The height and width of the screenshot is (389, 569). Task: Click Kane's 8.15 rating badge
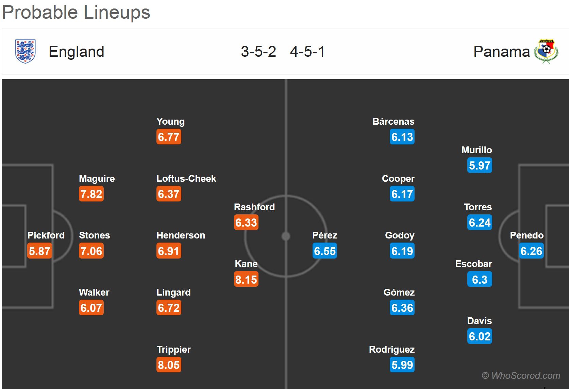click(x=246, y=280)
